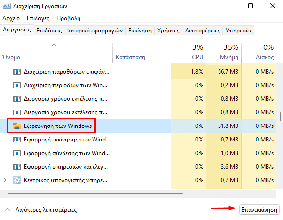Screen dimensions: 283x220
Task: Click the Task Manager title bar icon
Action: [x=7, y=6]
